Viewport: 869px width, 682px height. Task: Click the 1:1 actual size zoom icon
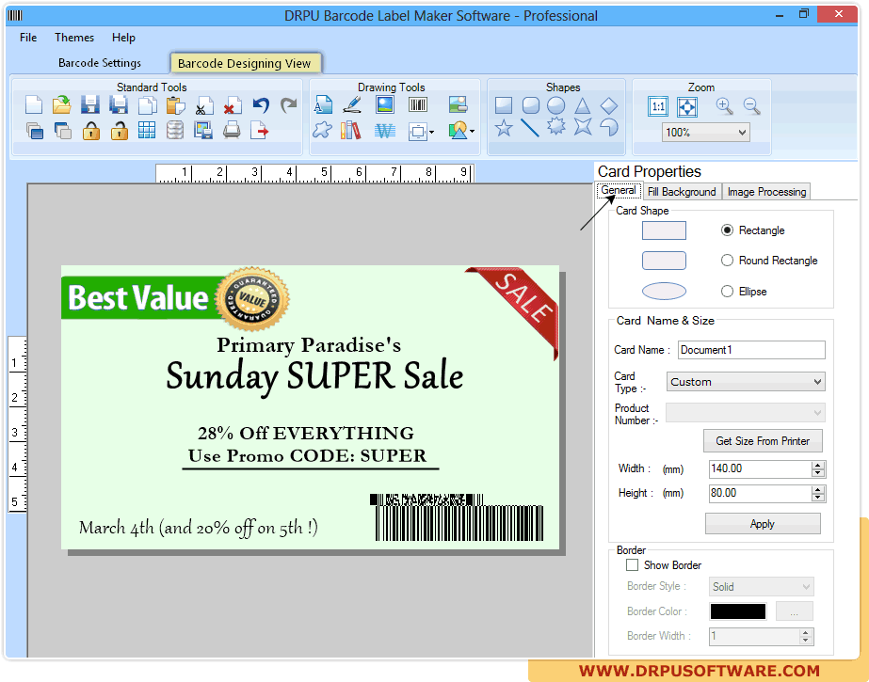pos(658,106)
